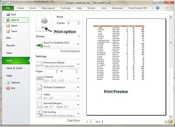This screenshot has height=127, width=175.
Task: Click the Printer Properties link
Action: pyautogui.click(x=70, y=51)
